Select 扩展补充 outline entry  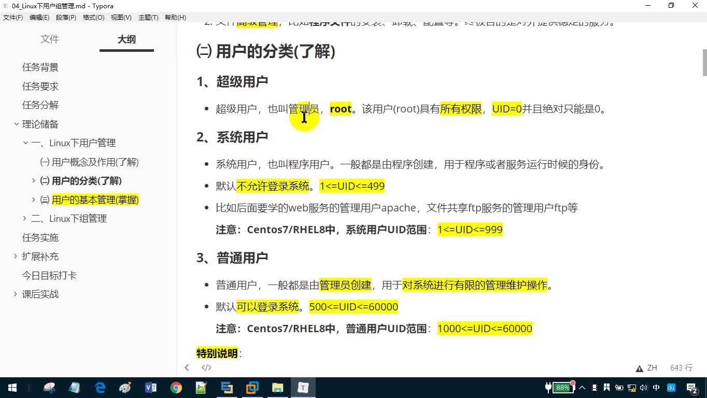tap(40, 257)
